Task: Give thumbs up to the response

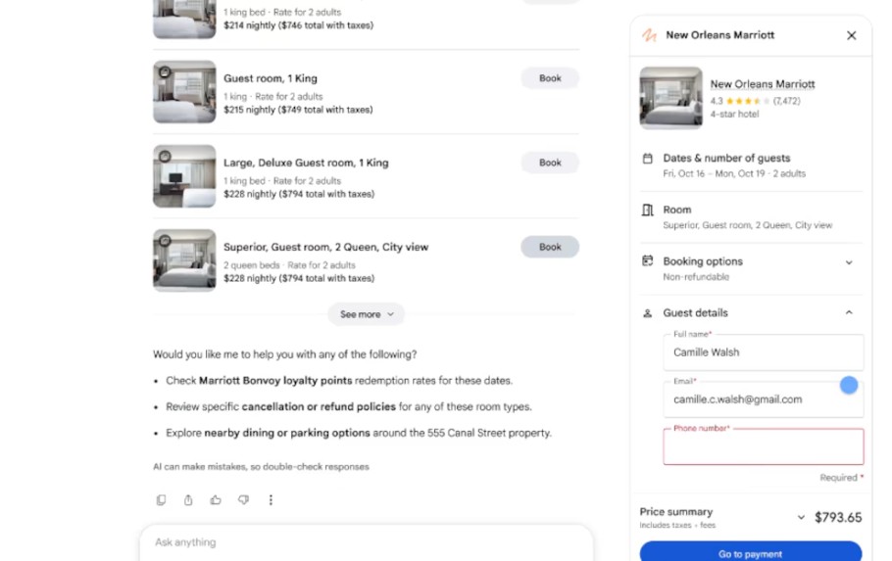Action: 216,499
